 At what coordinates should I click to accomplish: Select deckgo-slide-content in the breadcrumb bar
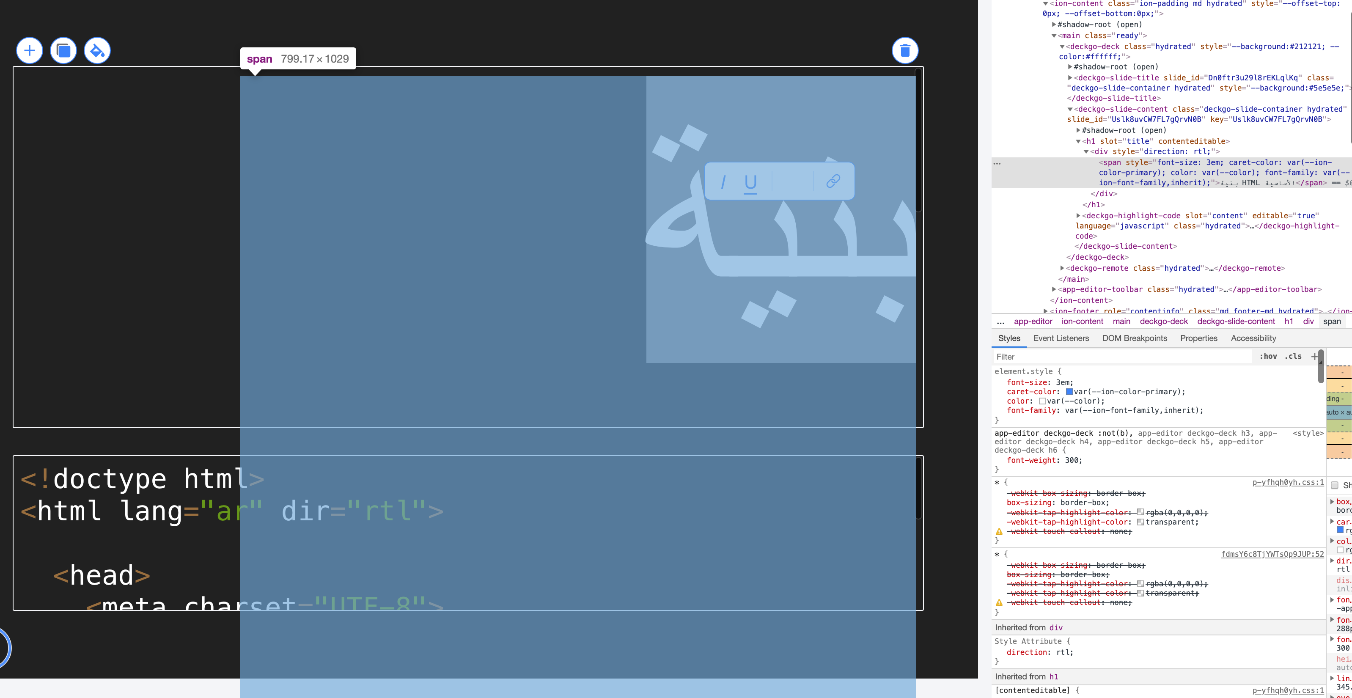(1236, 322)
